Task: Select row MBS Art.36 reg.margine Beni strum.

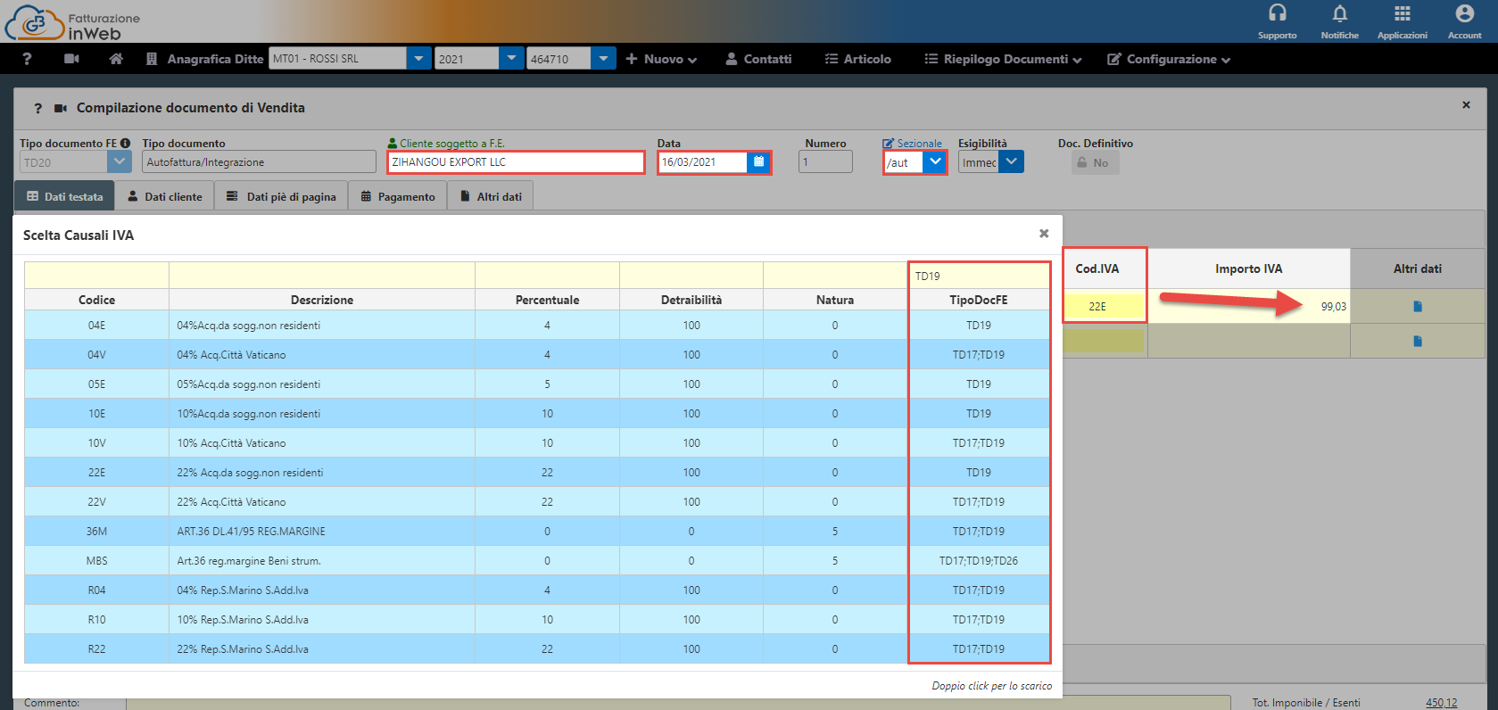Action: click(537, 561)
